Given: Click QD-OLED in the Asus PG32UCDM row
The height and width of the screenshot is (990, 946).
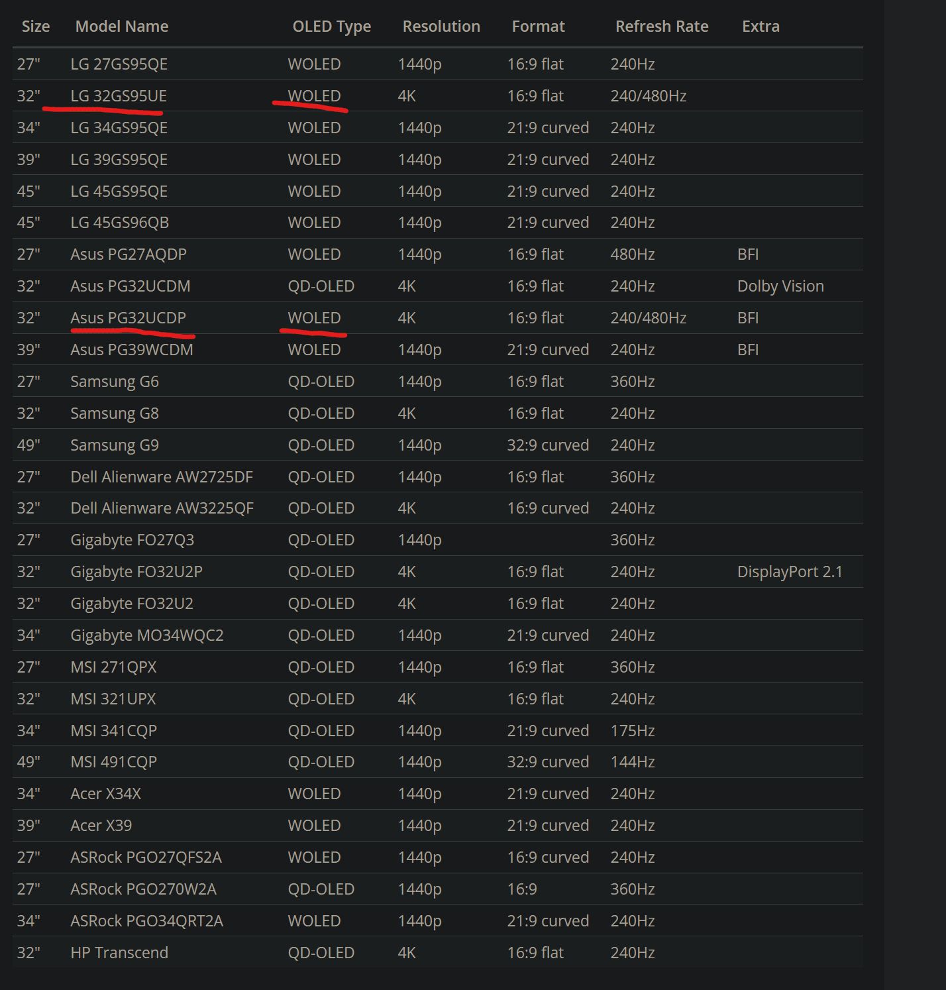Looking at the screenshot, I should (x=321, y=286).
